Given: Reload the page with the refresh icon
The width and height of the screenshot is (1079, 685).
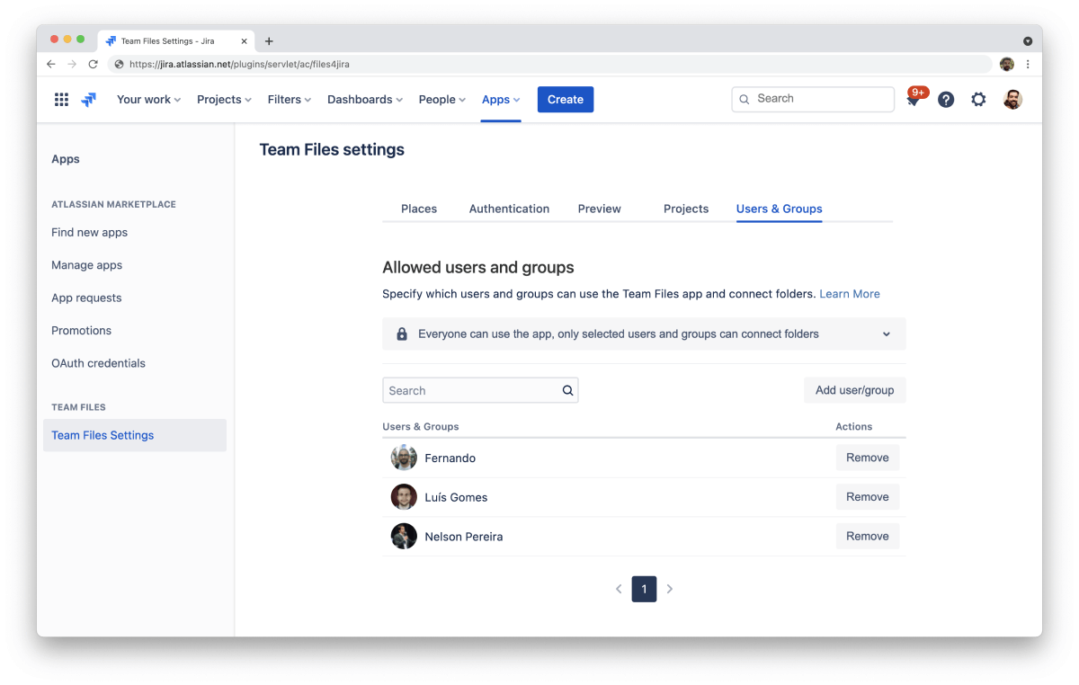Looking at the screenshot, I should 93,65.
